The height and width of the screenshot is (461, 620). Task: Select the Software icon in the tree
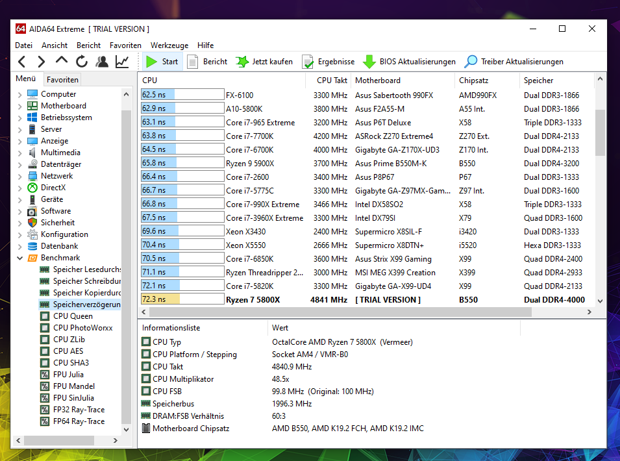pyautogui.click(x=32, y=211)
